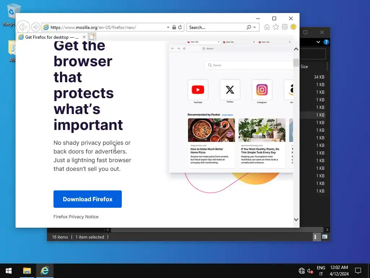
Task: Click File Explorer horizontal scrollbar left arrow
Action: [108, 229]
